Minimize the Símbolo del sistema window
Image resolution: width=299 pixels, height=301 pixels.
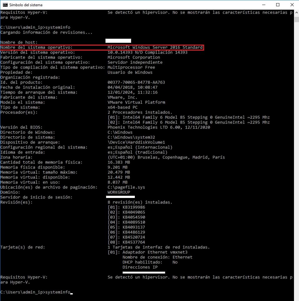[264, 5]
